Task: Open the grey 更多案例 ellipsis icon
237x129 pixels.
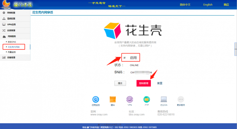Action: coord(181,99)
